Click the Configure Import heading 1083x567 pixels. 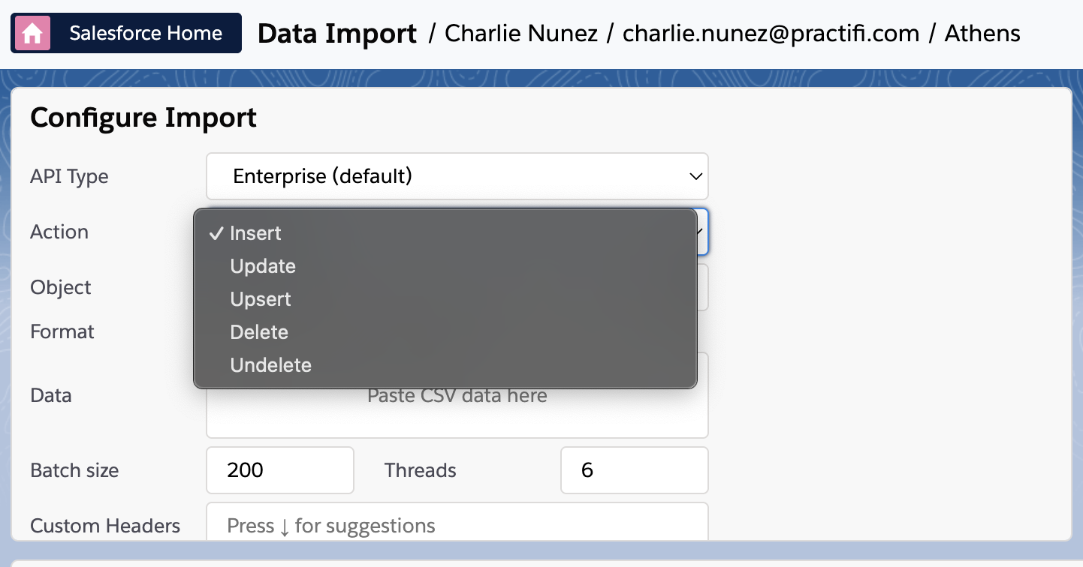pos(143,118)
